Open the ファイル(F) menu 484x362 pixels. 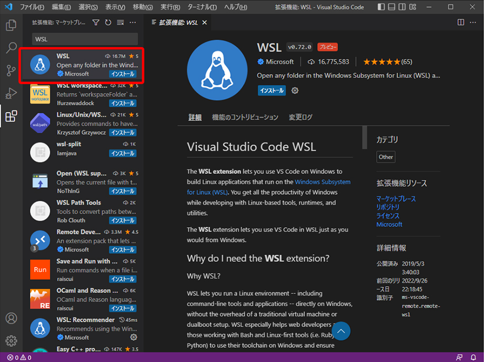[x=32, y=7]
